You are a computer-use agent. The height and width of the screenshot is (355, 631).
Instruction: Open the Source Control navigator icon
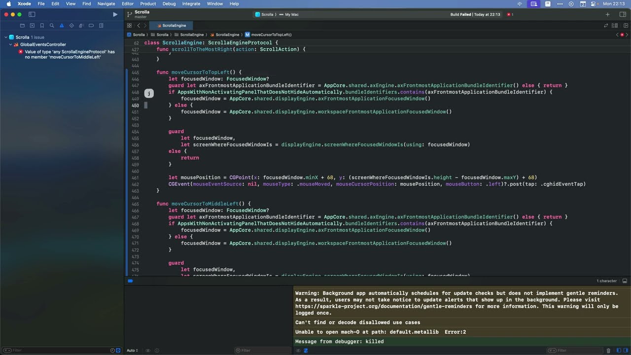pos(32,26)
